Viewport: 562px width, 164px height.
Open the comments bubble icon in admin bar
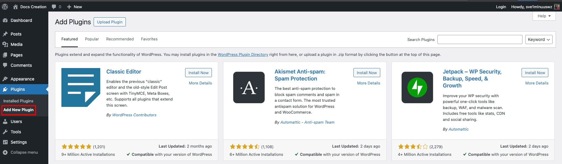[x=54, y=7]
